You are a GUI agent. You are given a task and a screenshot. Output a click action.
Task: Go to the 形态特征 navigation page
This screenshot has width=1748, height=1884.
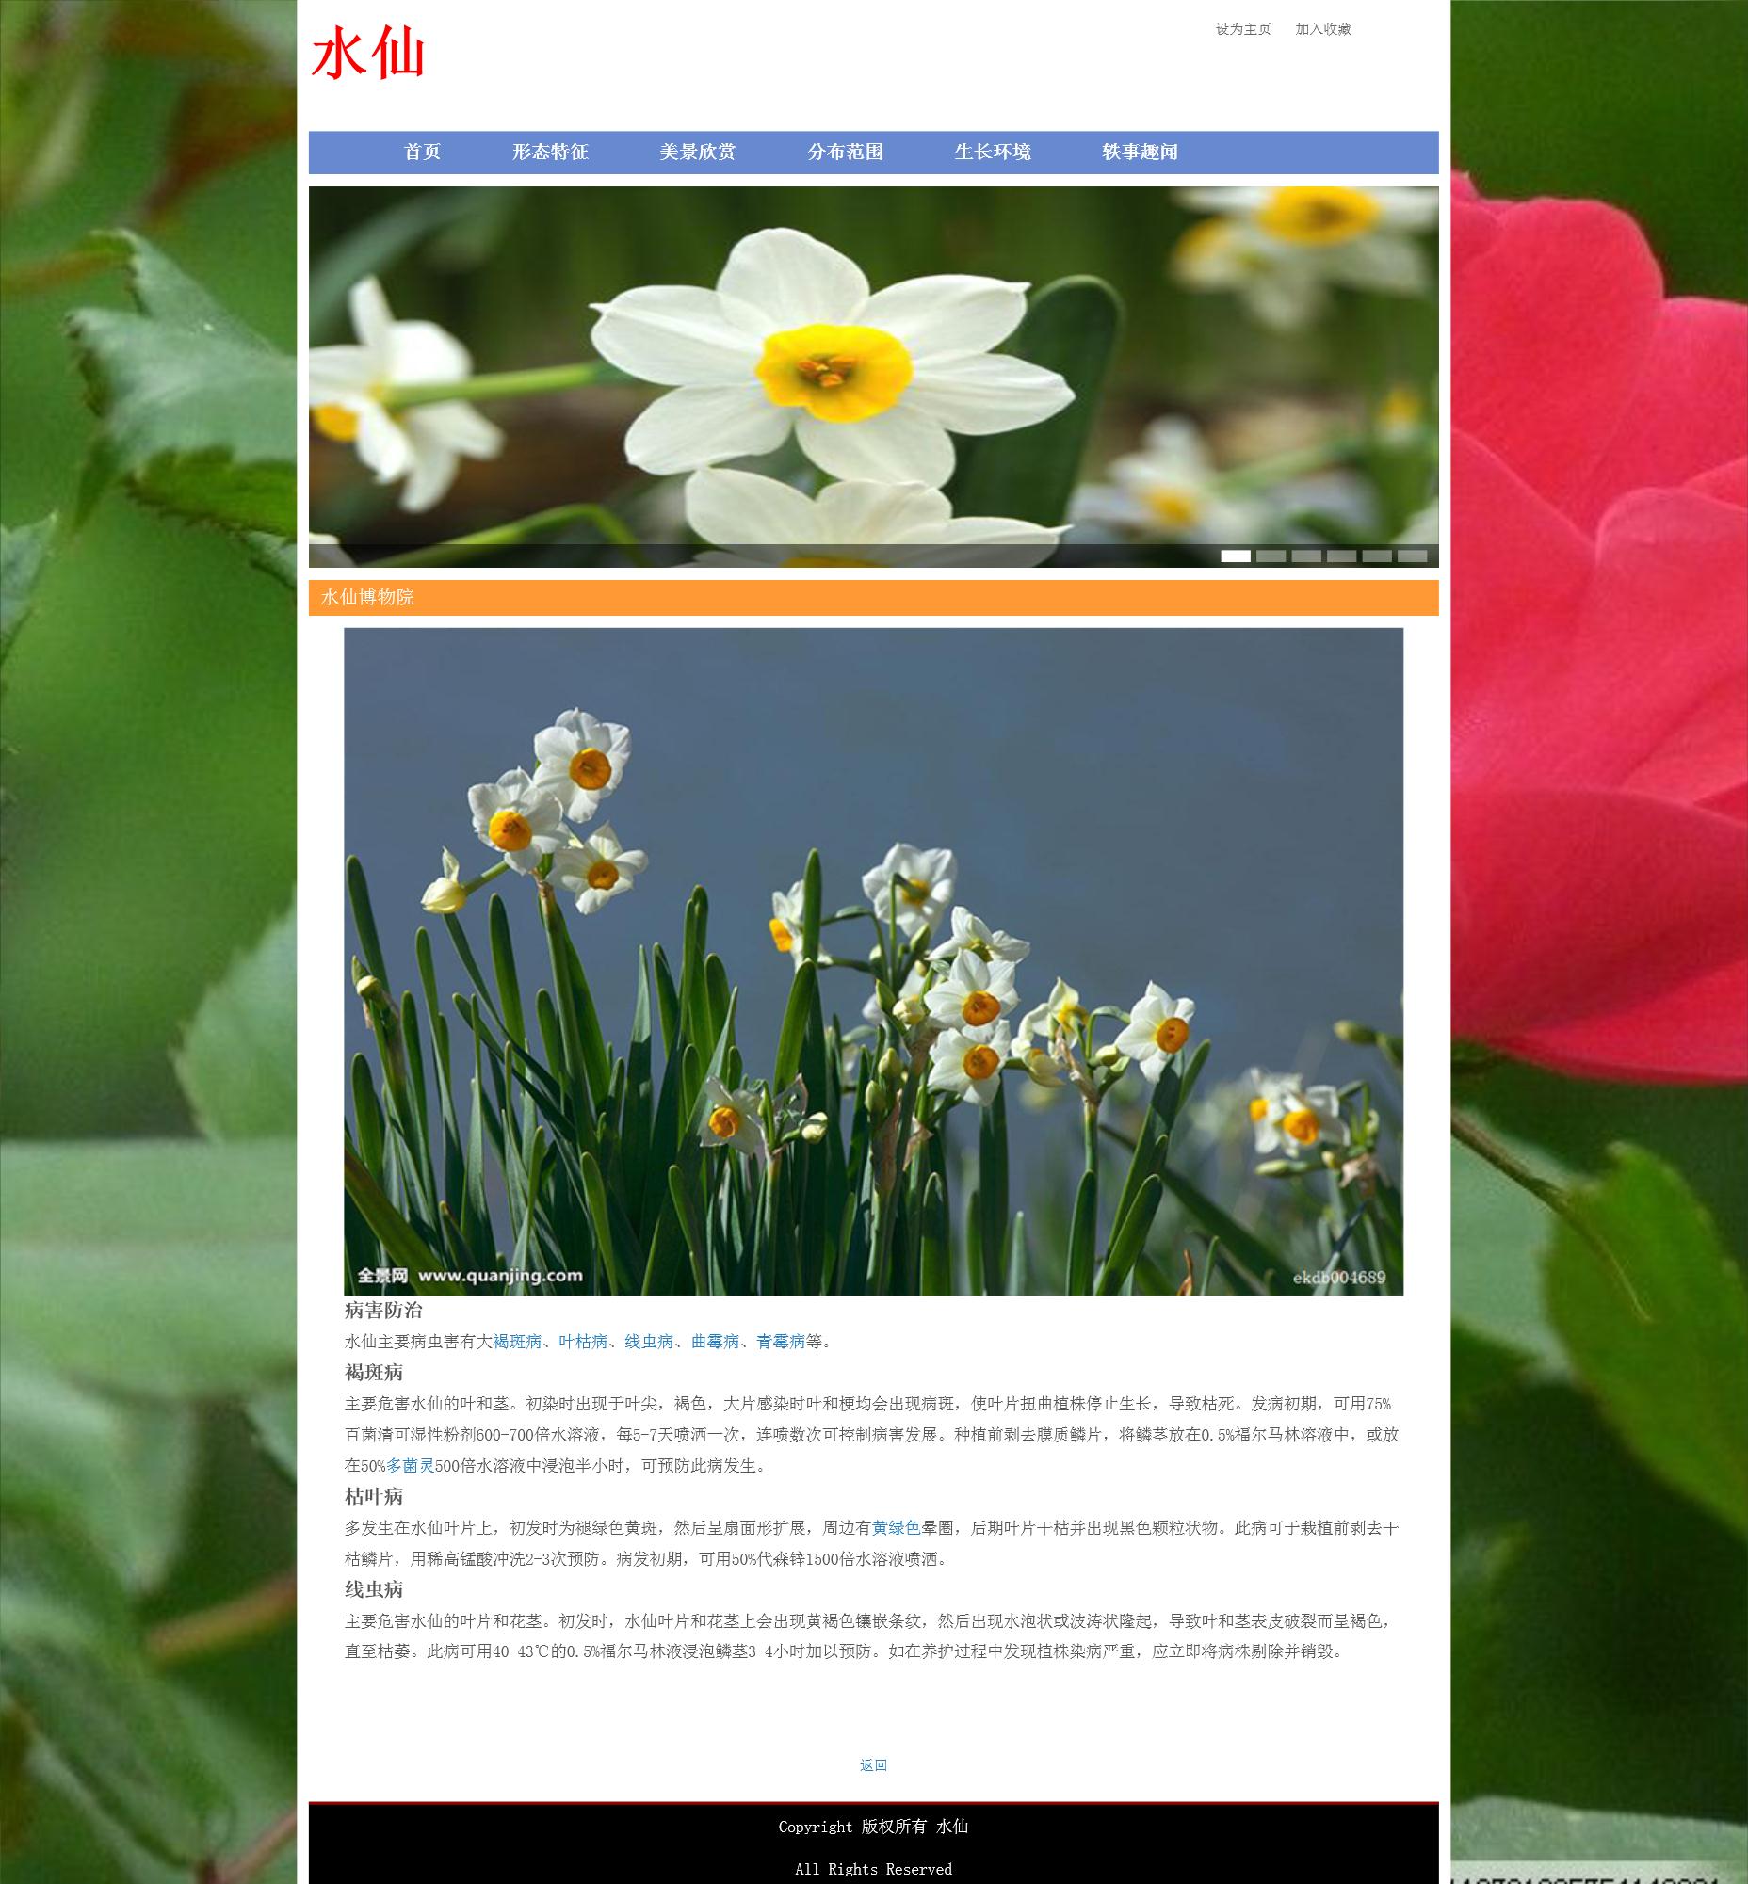(x=550, y=153)
